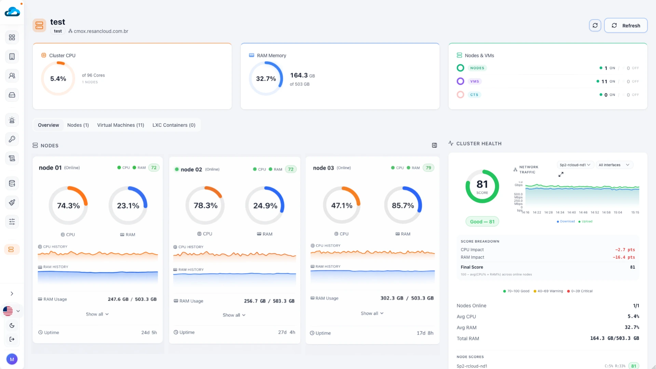Toggle Upload series in network legend
The image size is (656, 369).
pos(585,221)
